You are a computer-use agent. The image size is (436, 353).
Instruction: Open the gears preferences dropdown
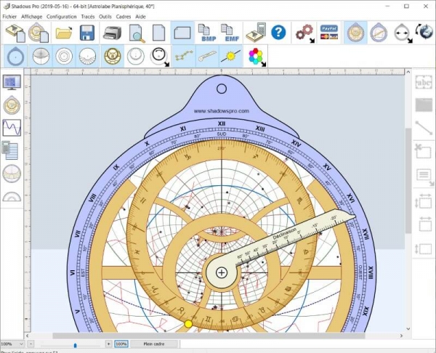[311, 41]
